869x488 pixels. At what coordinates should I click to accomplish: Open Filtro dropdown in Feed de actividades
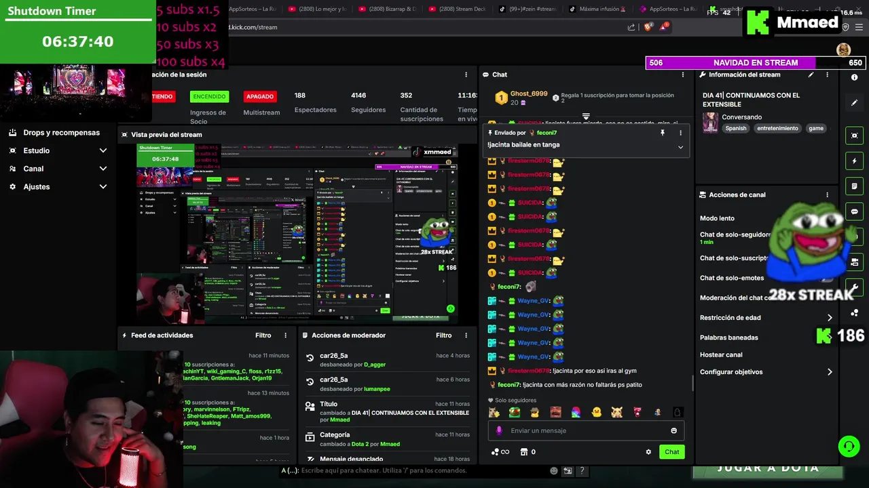[263, 335]
